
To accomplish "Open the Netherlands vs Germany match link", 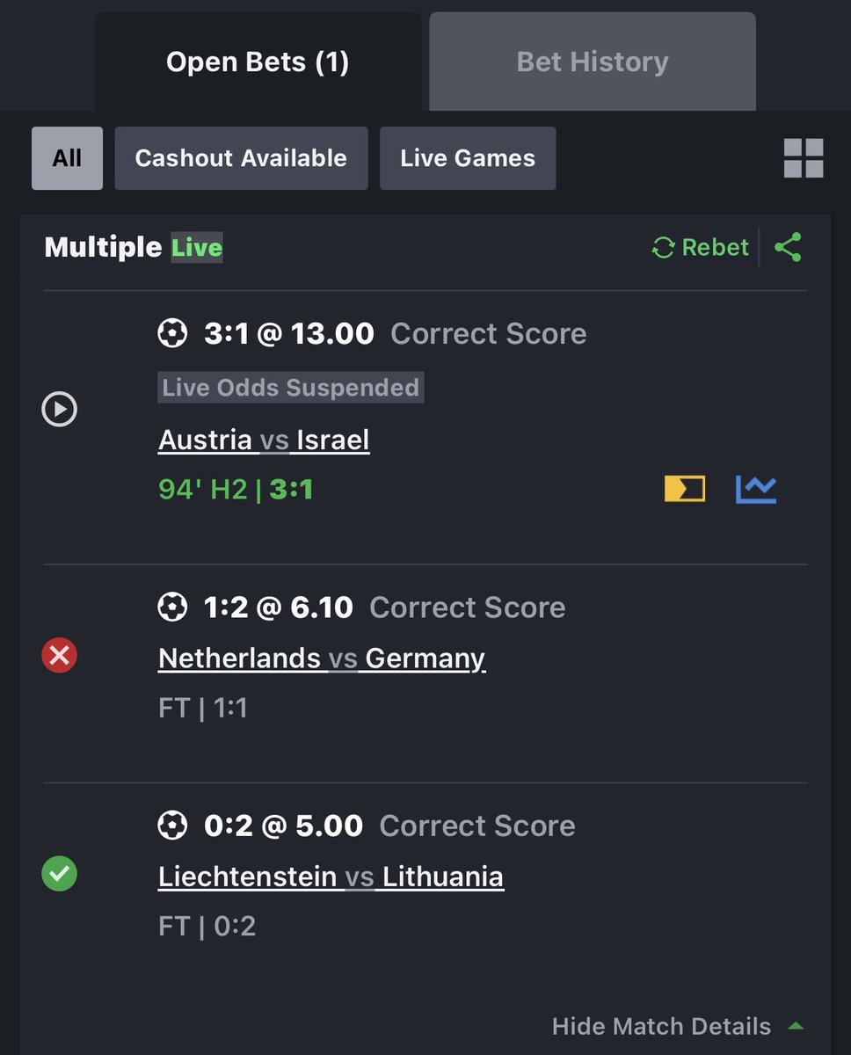I will tap(322, 658).
